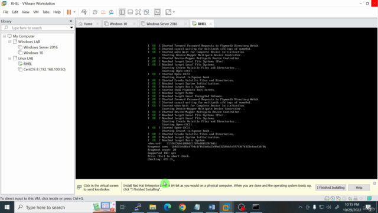Click the sound card status icon
Viewport: 378px width, 213px height.
(350, 199)
